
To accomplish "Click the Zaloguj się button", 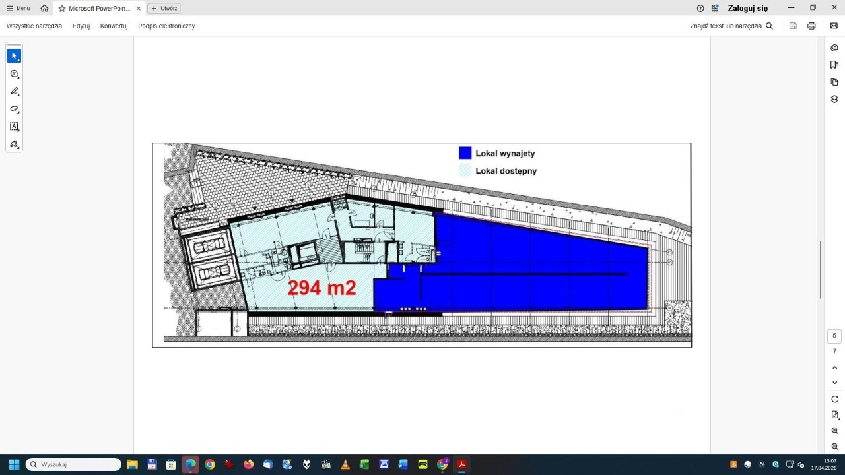I will pyautogui.click(x=747, y=8).
